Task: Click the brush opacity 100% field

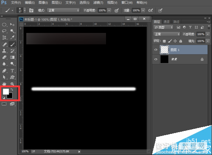Action: pyautogui.click(x=102, y=11)
